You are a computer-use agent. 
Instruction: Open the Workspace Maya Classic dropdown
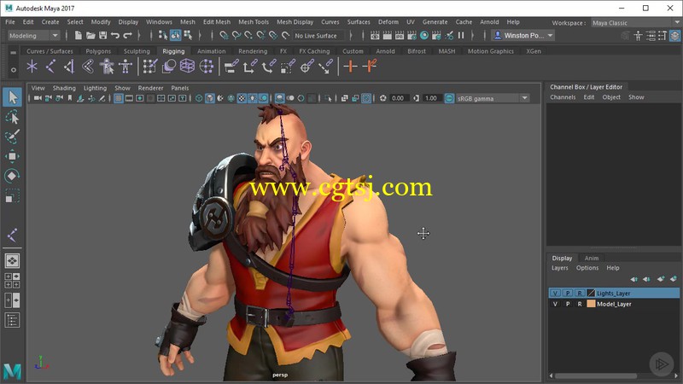coord(635,23)
